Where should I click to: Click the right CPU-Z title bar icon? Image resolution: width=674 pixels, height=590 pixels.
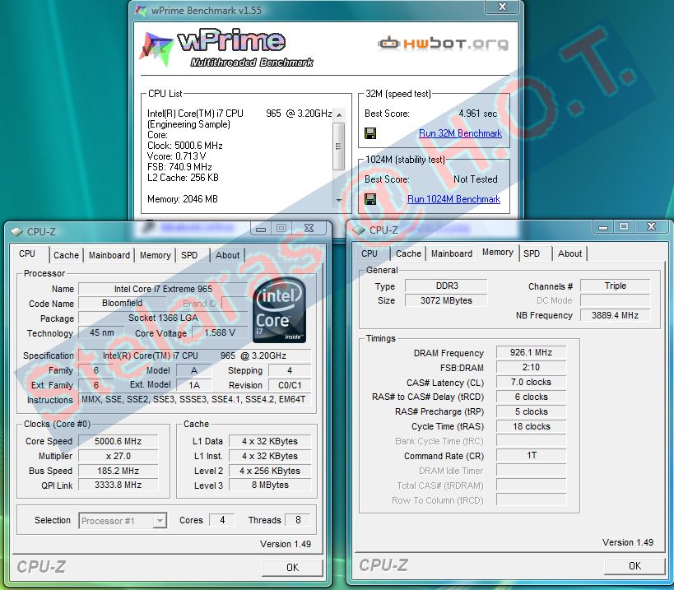(x=359, y=230)
